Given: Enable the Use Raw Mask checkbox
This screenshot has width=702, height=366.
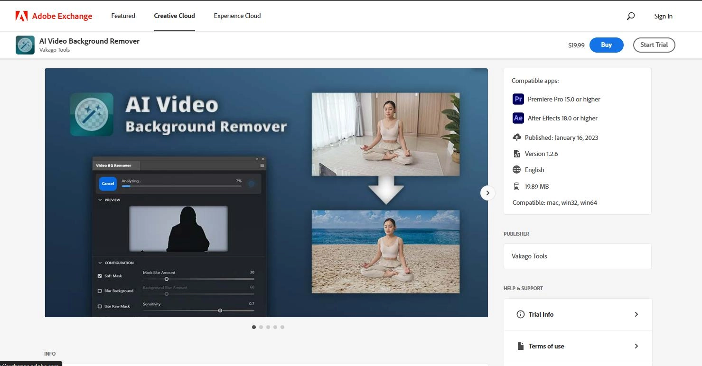Looking at the screenshot, I should click(100, 306).
